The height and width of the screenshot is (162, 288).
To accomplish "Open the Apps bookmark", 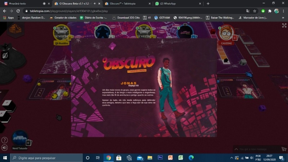I will point(8,18).
